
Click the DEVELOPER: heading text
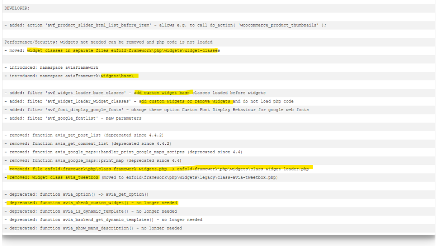[x=17, y=8]
